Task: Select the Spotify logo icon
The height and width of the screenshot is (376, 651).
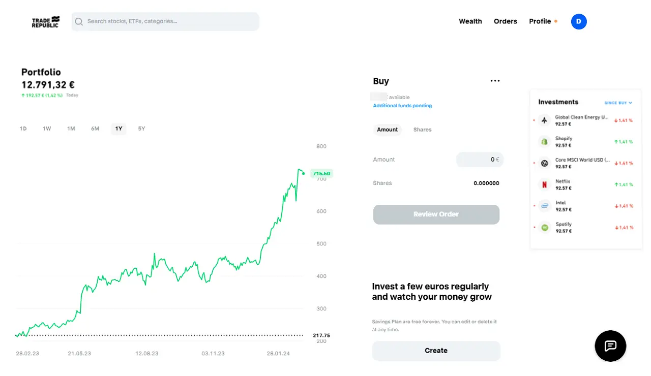Action: coord(545,228)
